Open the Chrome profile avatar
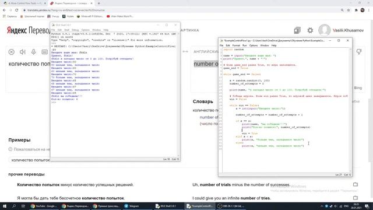 363,10
